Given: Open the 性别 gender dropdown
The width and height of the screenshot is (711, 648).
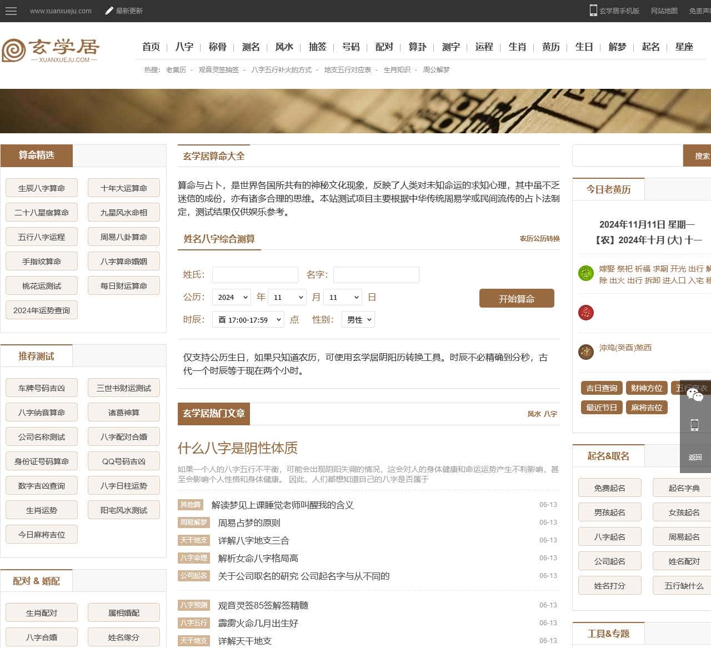Looking at the screenshot, I should point(358,320).
